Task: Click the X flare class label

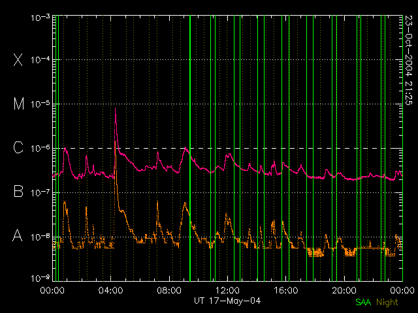Action: coord(18,59)
